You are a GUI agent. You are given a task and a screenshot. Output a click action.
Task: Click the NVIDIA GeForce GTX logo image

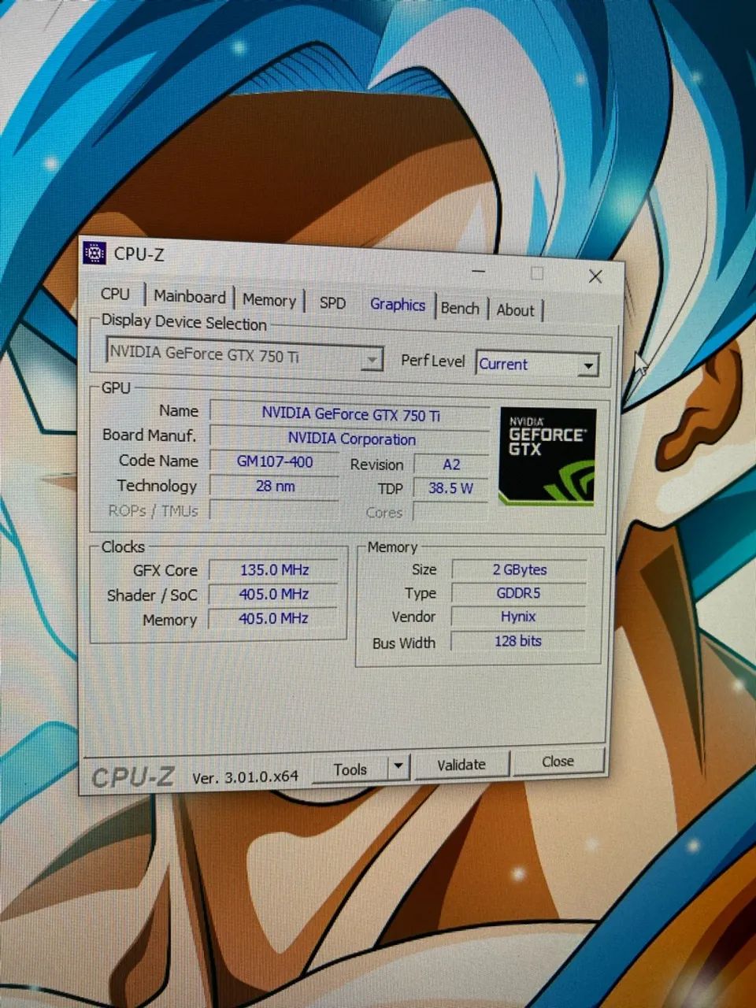(547, 456)
